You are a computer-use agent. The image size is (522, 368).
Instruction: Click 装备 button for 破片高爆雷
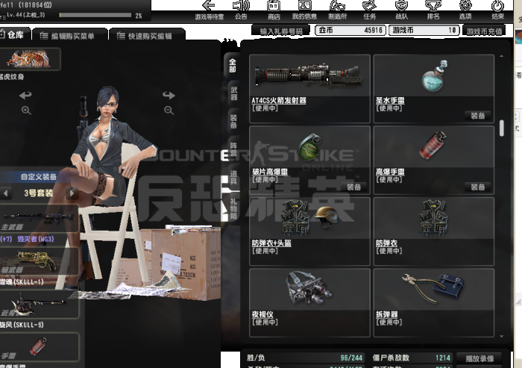click(353, 187)
